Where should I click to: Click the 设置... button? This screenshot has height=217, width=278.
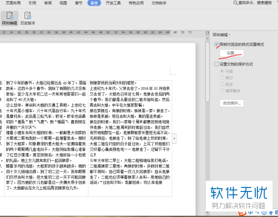[x=232, y=53]
